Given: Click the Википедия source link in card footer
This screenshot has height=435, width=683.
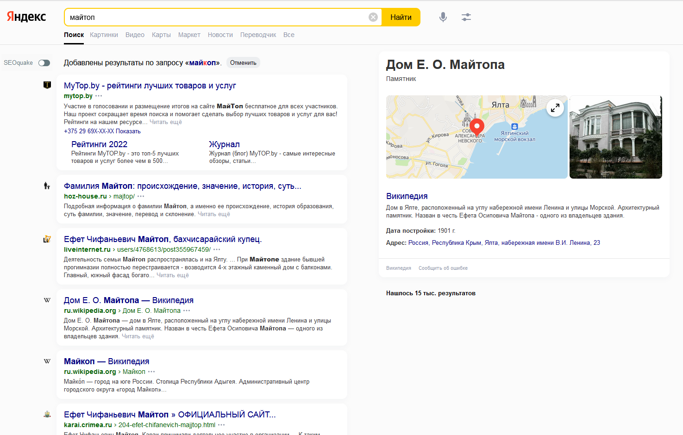Looking at the screenshot, I should (399, 268).
